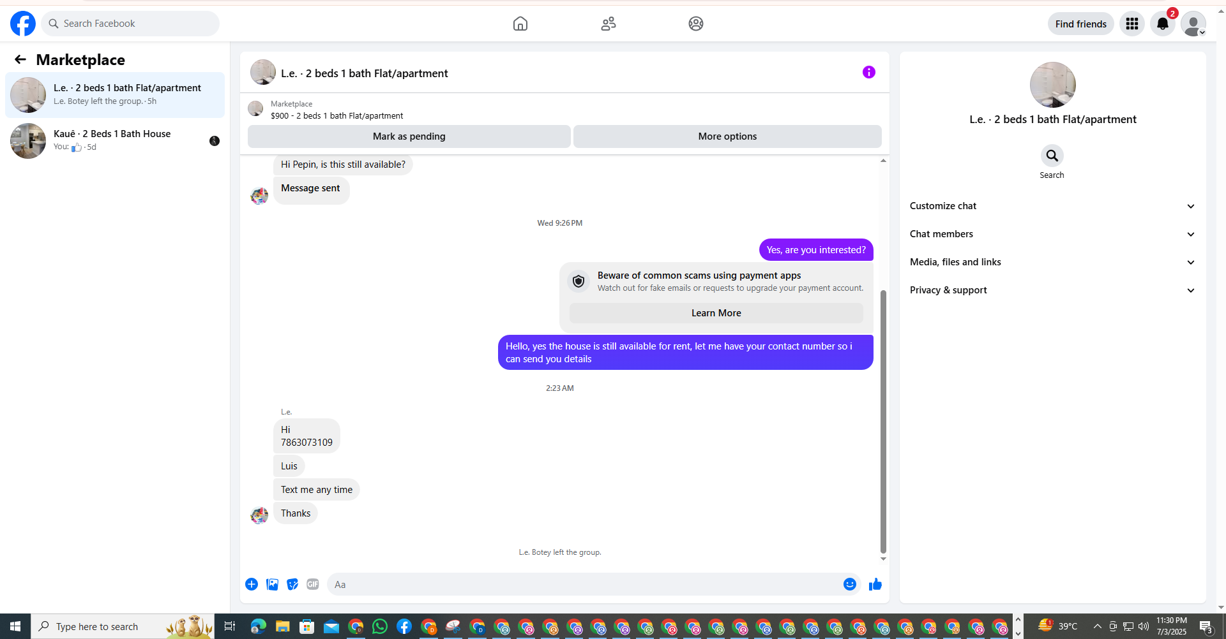The width and height of the screenshot is (1226, 639).
Task: Click the 'Yes, are you interested?' message
Action: 816,250
